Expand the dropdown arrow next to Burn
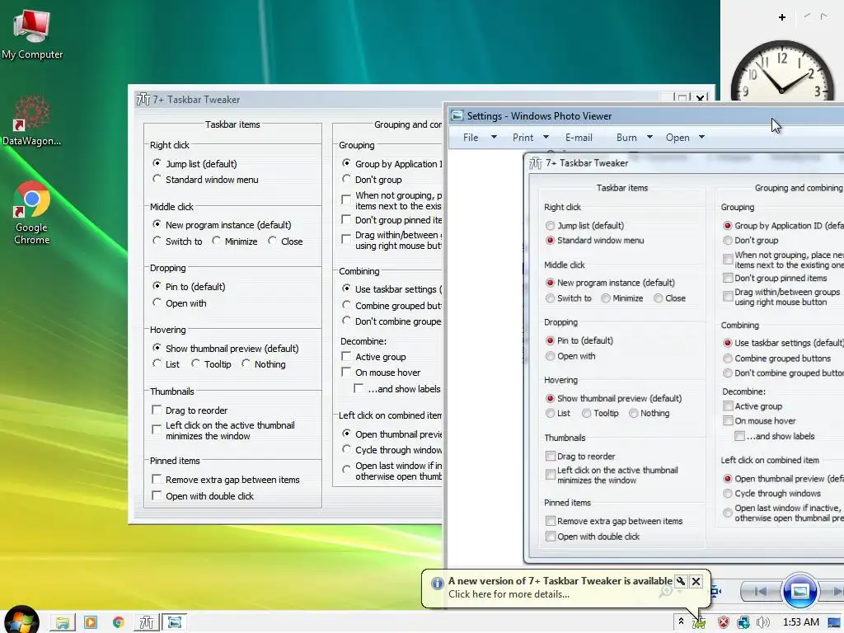Screen dimensions: 844x633 [649, 138]
